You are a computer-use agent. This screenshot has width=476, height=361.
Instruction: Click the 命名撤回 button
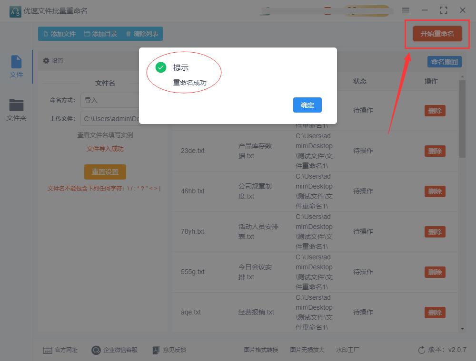pyautogui.click(x=444, y=61)
